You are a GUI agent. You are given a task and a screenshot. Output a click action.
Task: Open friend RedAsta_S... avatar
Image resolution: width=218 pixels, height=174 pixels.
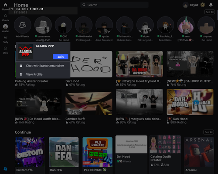pyautogui.click(x=165, y=25)
